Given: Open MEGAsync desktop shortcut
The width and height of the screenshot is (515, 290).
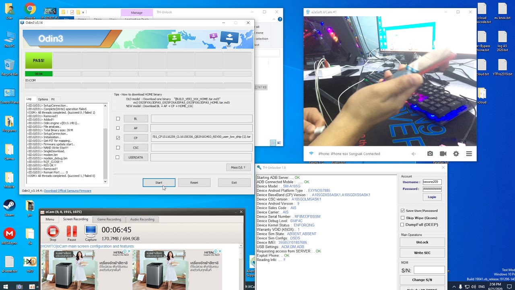Looking at the screenshot, I should coord(9,236).
